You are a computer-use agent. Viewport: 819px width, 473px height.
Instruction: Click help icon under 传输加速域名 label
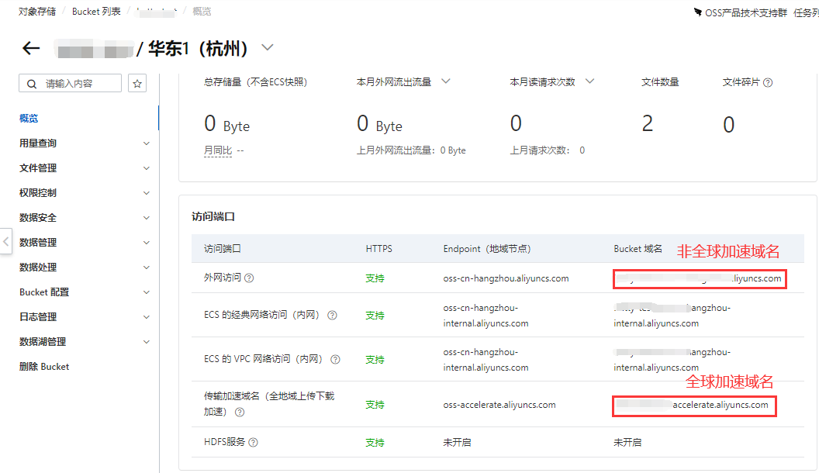coord(240,413)
